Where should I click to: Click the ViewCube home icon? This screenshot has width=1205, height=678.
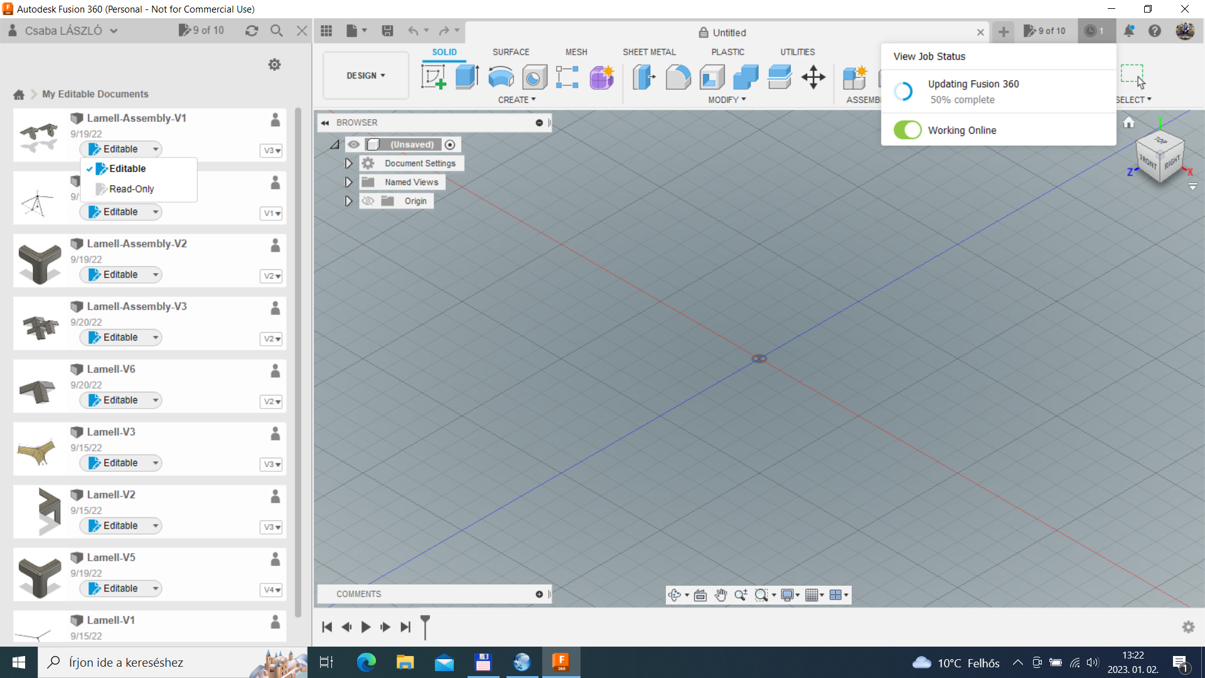pyautogui.click(x=1128, y=122)
